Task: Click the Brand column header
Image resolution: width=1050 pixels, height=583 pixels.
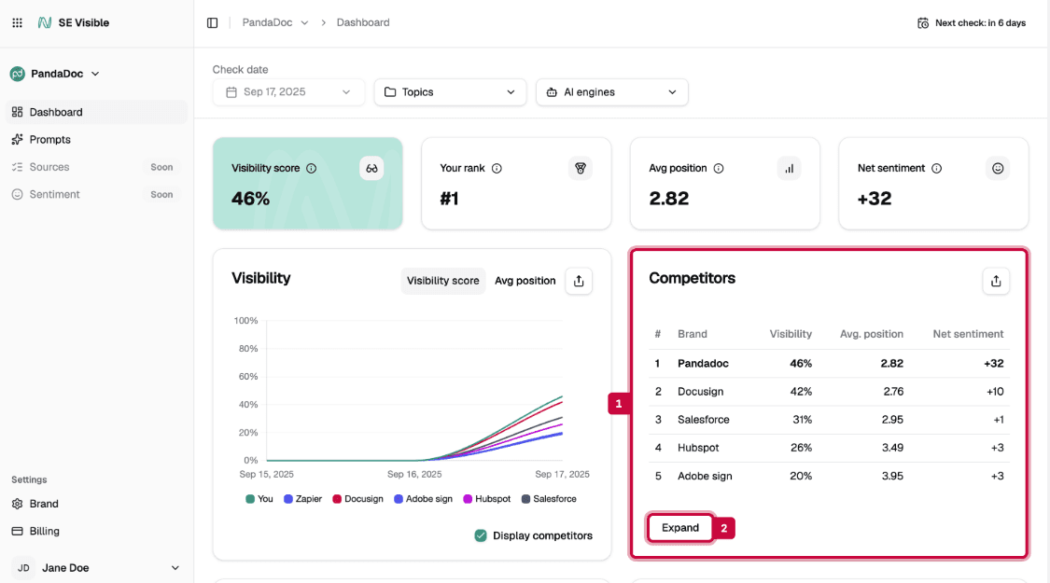Action: click(x=693, y=334)
